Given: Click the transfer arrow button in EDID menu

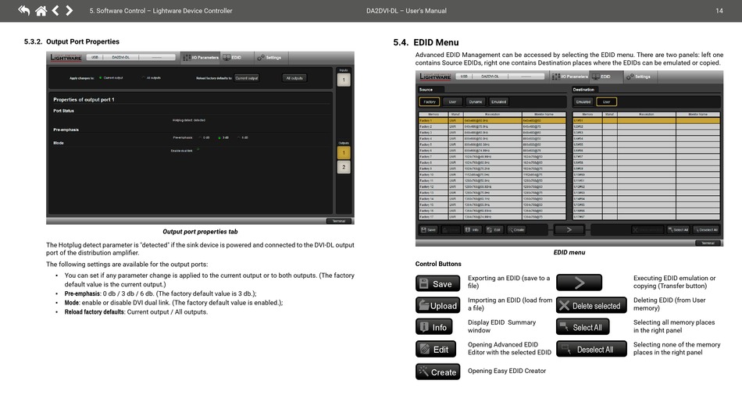Looking at the screenshot, I should pyautogui.click(x=569, y=229).
